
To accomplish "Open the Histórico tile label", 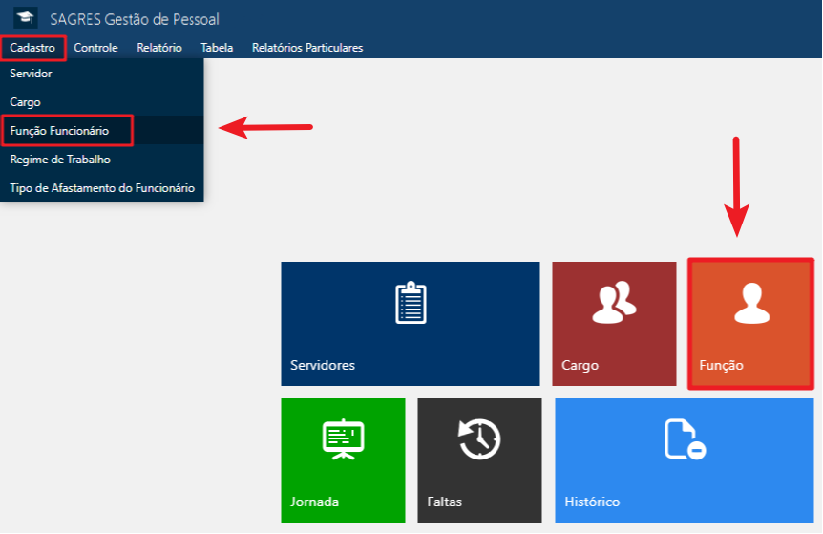I will point(592,502).
